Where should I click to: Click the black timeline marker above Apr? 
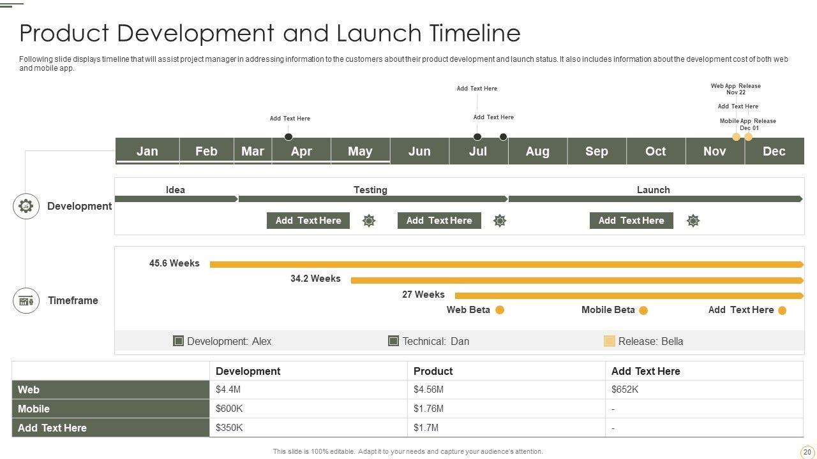click(289, 137)
